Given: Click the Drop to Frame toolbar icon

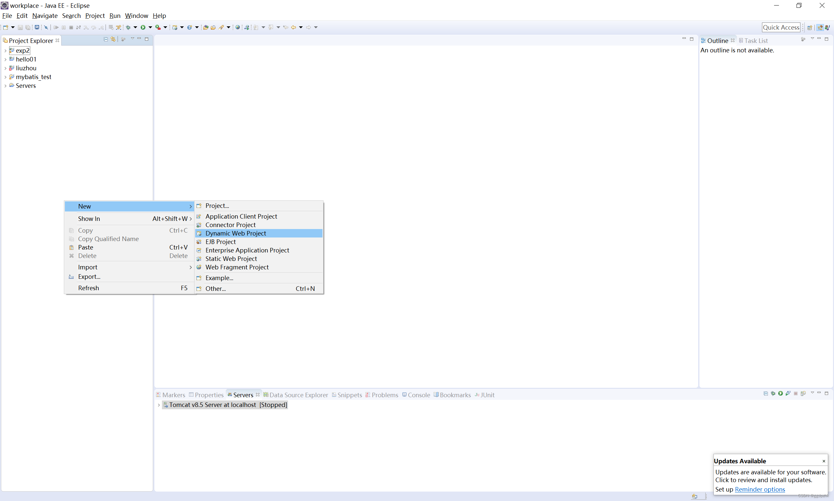Looking at the screenshot, I should coord(111,27).
